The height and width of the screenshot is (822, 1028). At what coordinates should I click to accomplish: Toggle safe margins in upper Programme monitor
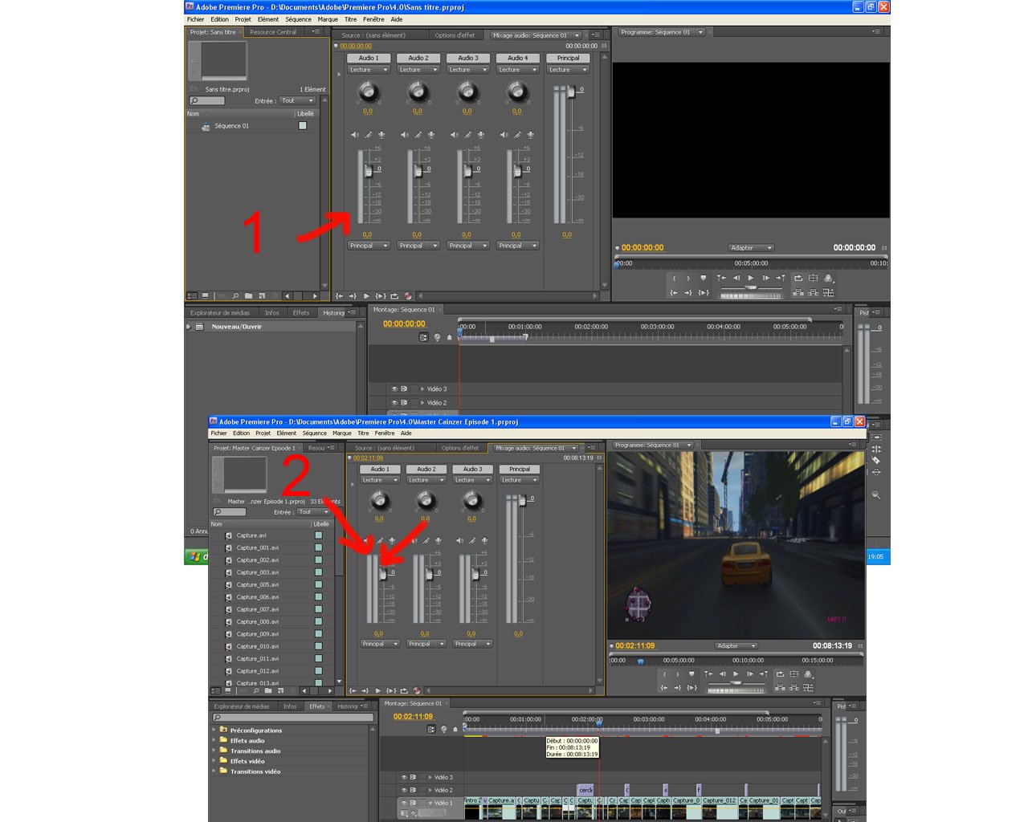[813, 278]
